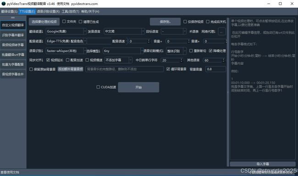Open 配音渠道 dropdown showing Edge-TTS(免费)

click(66, 41)
